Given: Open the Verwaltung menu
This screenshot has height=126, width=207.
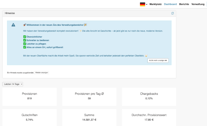Looking at the screenshot, I should coord(198,4).
